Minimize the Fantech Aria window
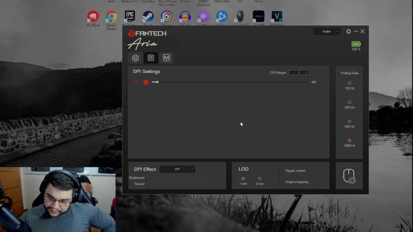Screen dimensions: 413x232 coord(356,32)
